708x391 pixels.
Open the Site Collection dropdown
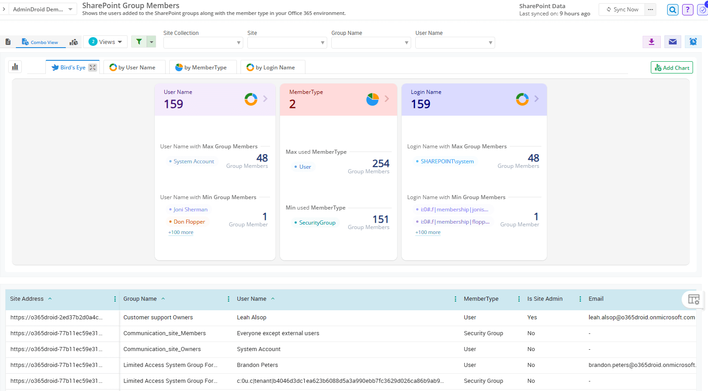(203, 43)
